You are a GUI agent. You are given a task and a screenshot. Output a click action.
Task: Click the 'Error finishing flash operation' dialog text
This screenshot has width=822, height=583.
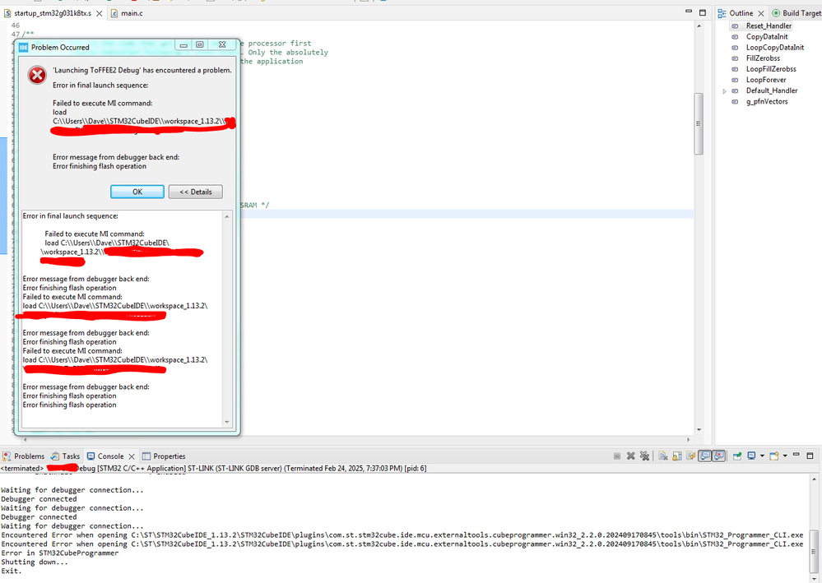point(100,166)
